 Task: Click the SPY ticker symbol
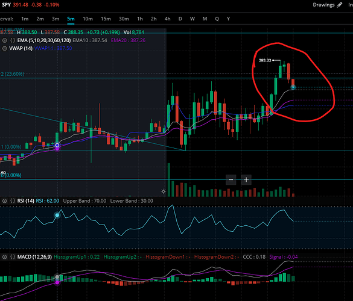point(6,5)
